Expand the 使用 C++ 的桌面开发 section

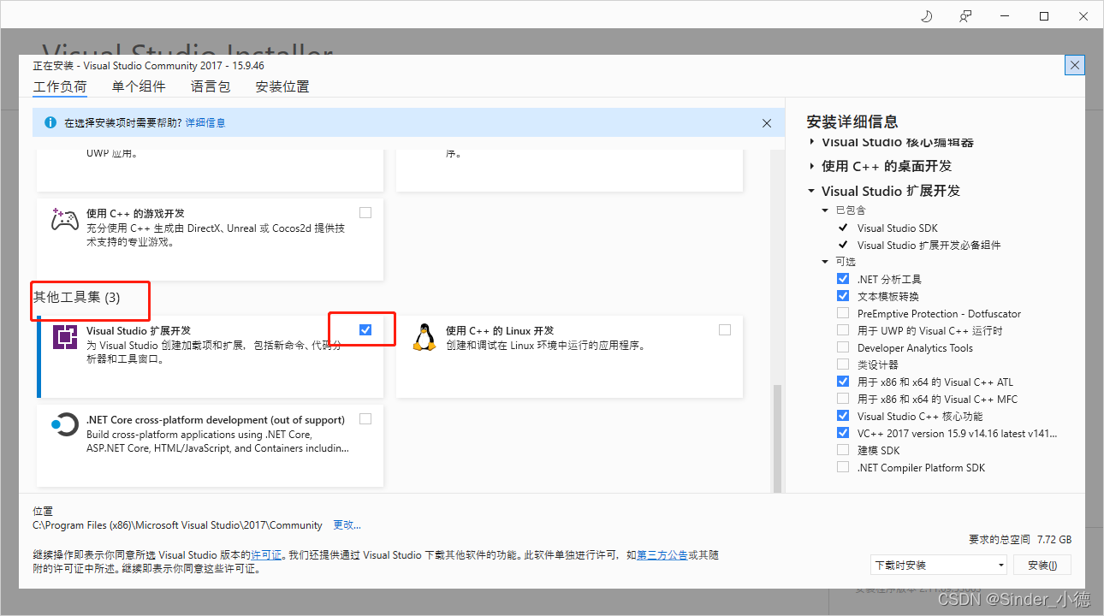pyautogui.click(x=812, y=166)
